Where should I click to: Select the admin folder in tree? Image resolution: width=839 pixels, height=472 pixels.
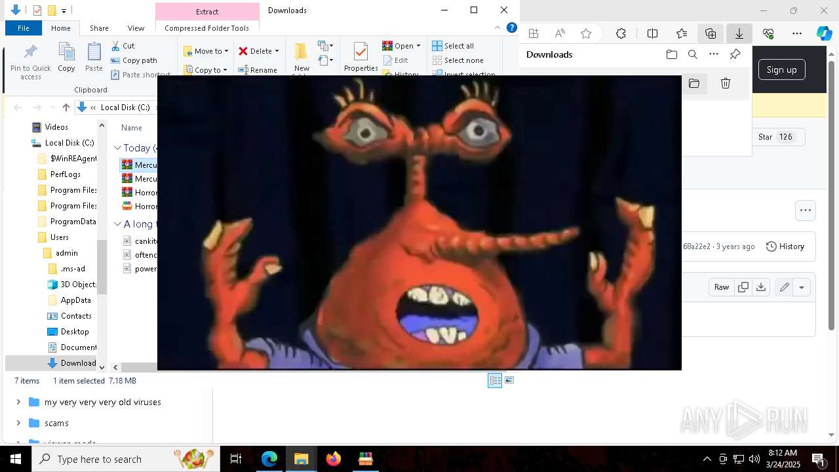tap(66, 253)
